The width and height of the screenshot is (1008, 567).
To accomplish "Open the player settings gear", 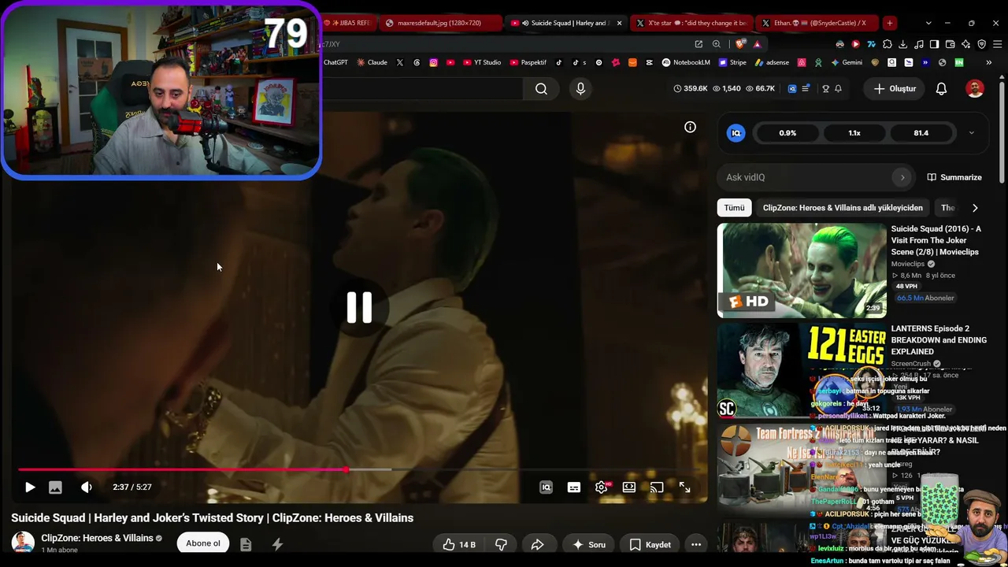I will point(602,487).
